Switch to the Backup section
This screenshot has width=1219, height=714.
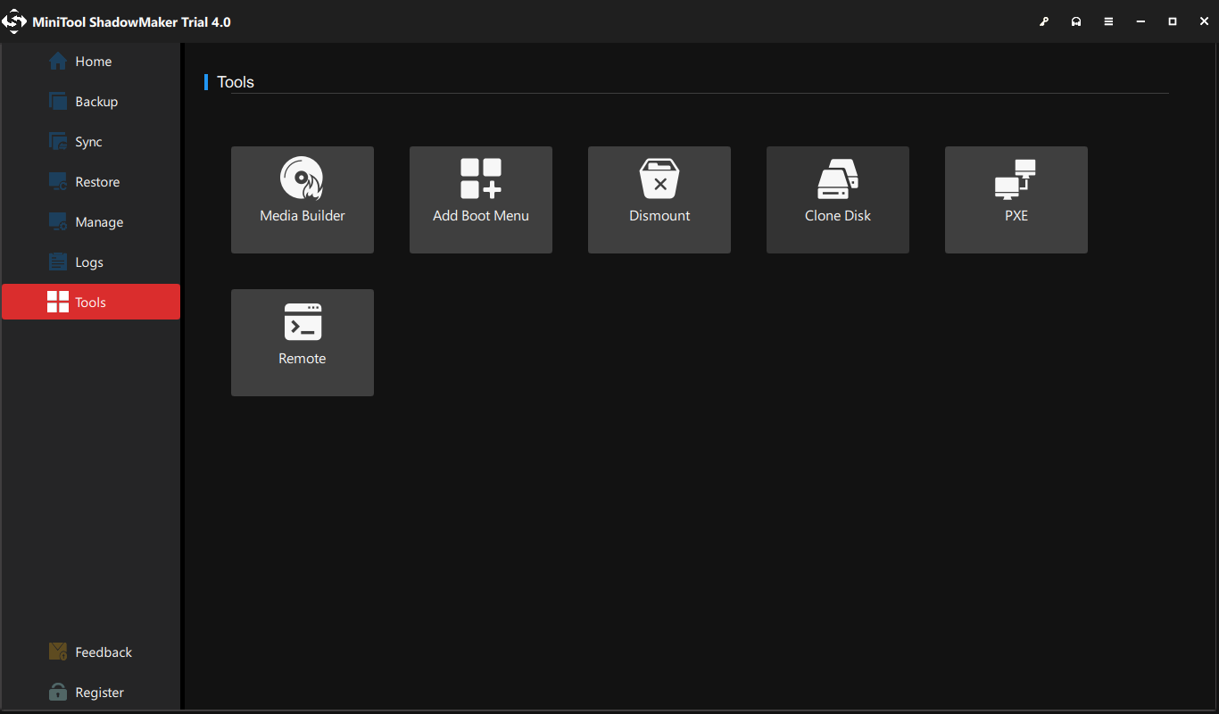[x=91, y=102]
